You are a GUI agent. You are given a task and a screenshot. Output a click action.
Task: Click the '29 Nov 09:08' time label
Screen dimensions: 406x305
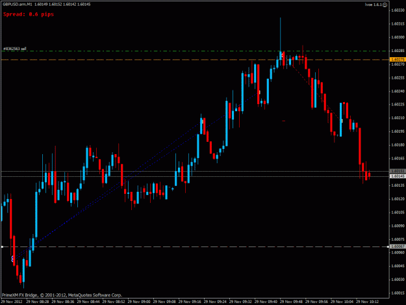164,302
